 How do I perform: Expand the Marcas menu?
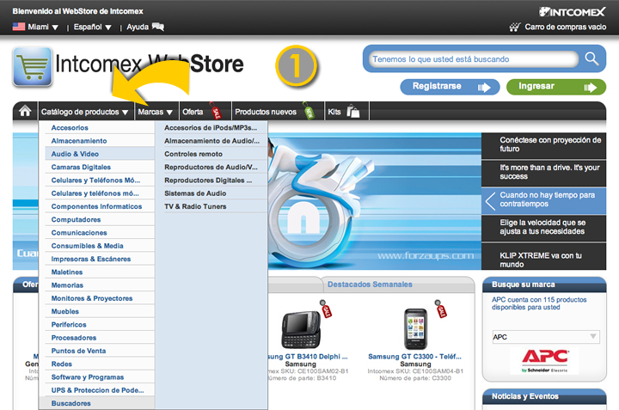point(156,112)
